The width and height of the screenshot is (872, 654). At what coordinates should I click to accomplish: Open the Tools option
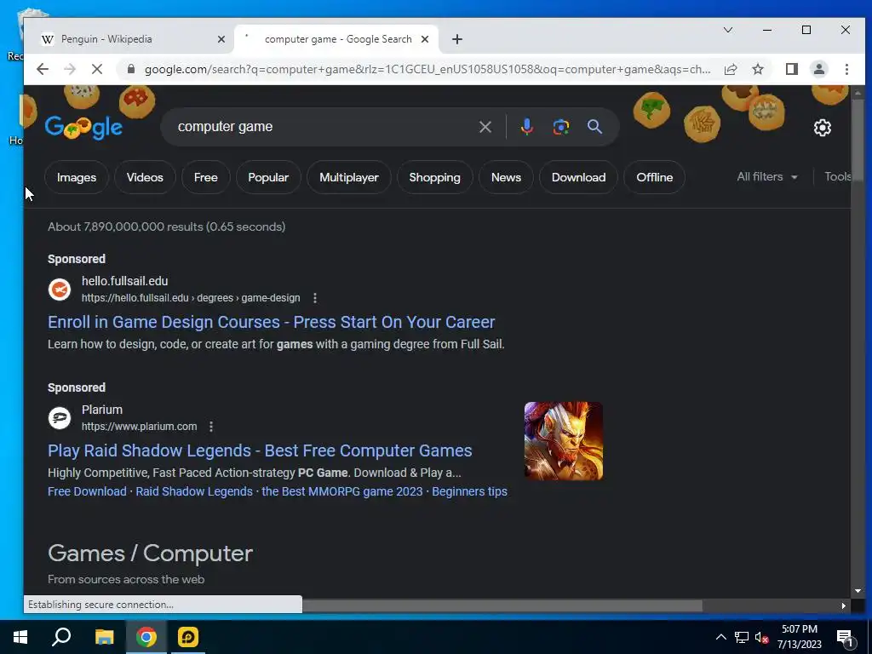tap(838, 177)
